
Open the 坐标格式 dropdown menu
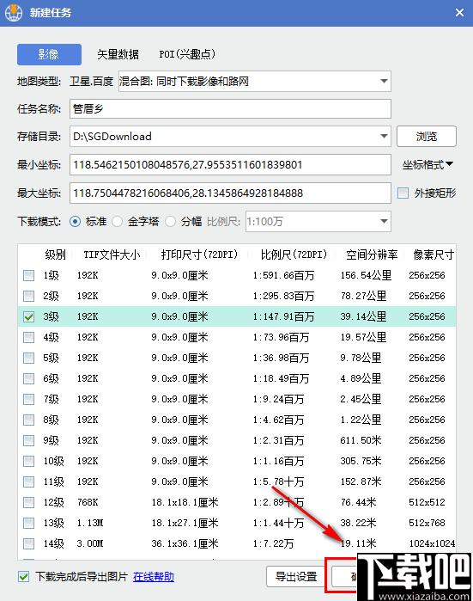pyautogui.click(x=428, y=165)
